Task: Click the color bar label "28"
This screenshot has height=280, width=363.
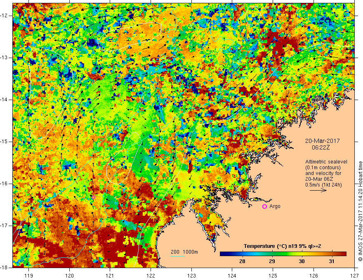Action: coord(242,261)
